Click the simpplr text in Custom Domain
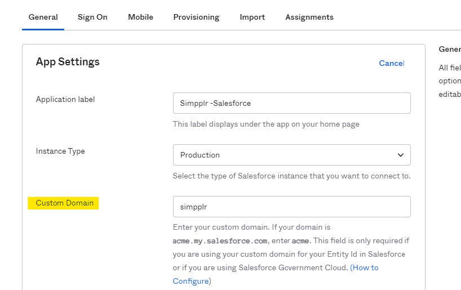Screen dimensions: 461x290 pos(193,207)
